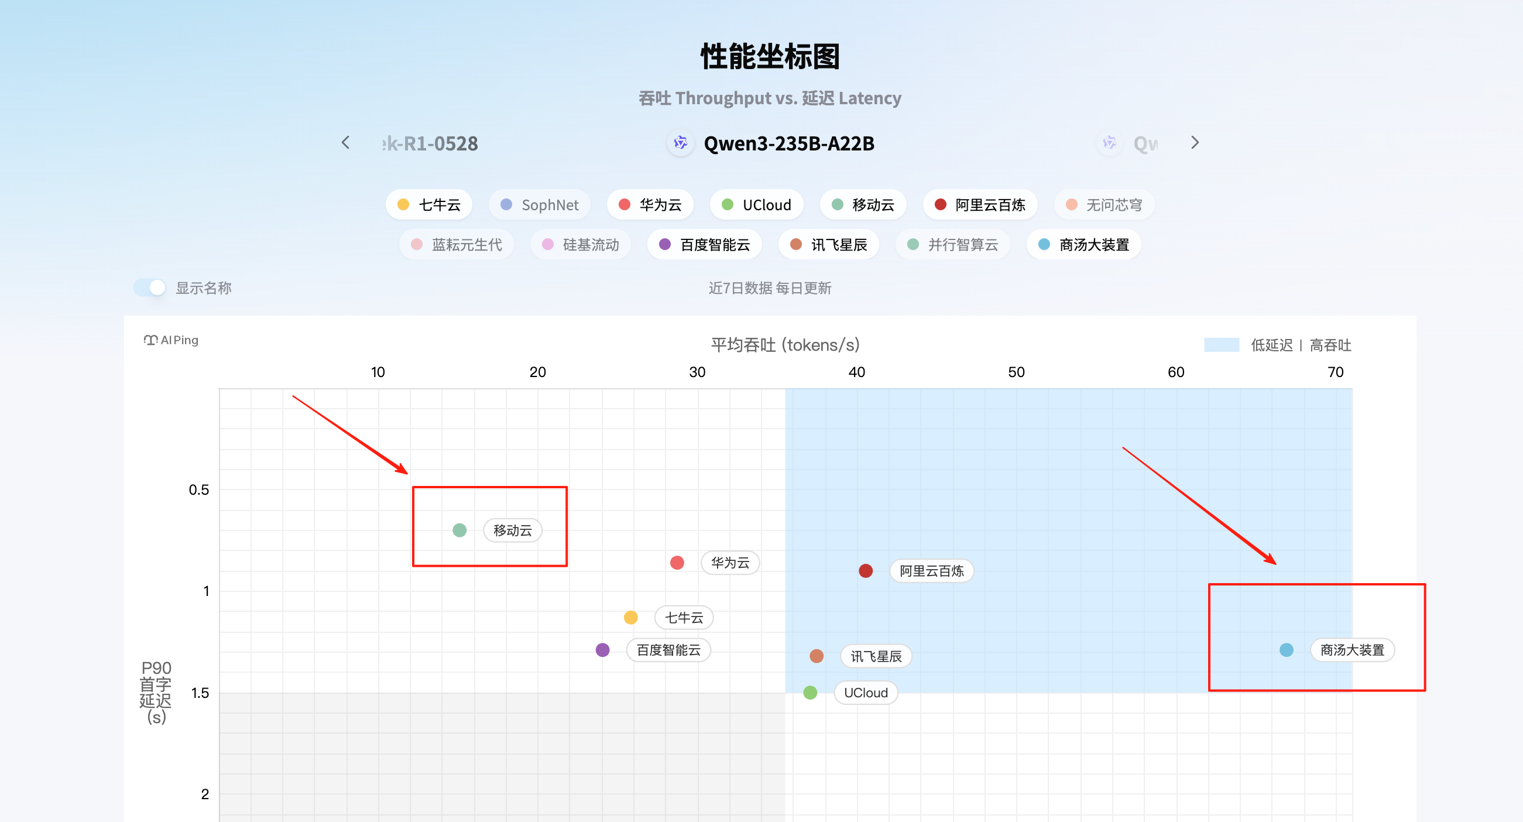Enable the SophNet legend filter
The image size is (1523, 822).
539,204
